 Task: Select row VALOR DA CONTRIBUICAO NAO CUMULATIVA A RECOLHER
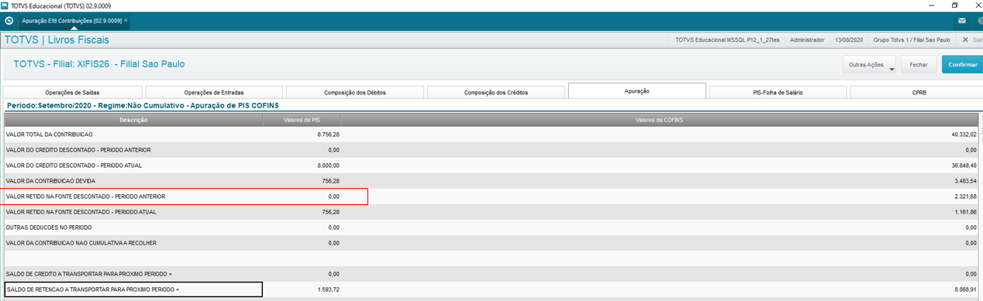click(x=491, y=243)
